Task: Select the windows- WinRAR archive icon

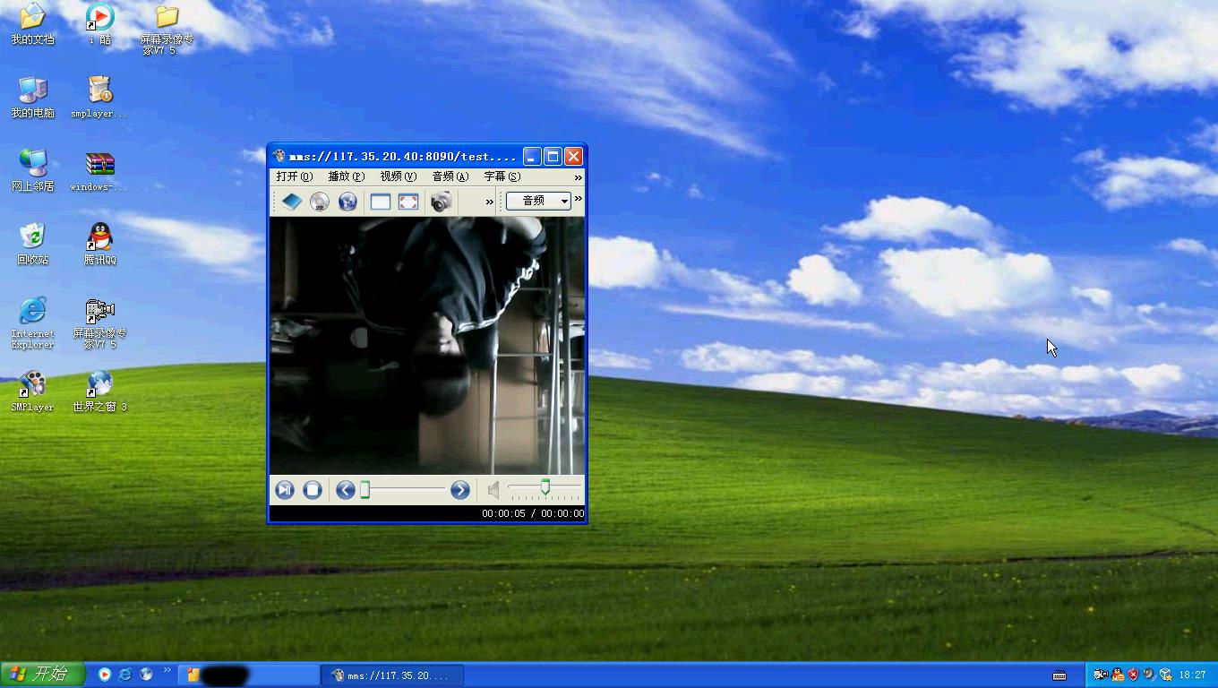Action: (x=99, y=170)
